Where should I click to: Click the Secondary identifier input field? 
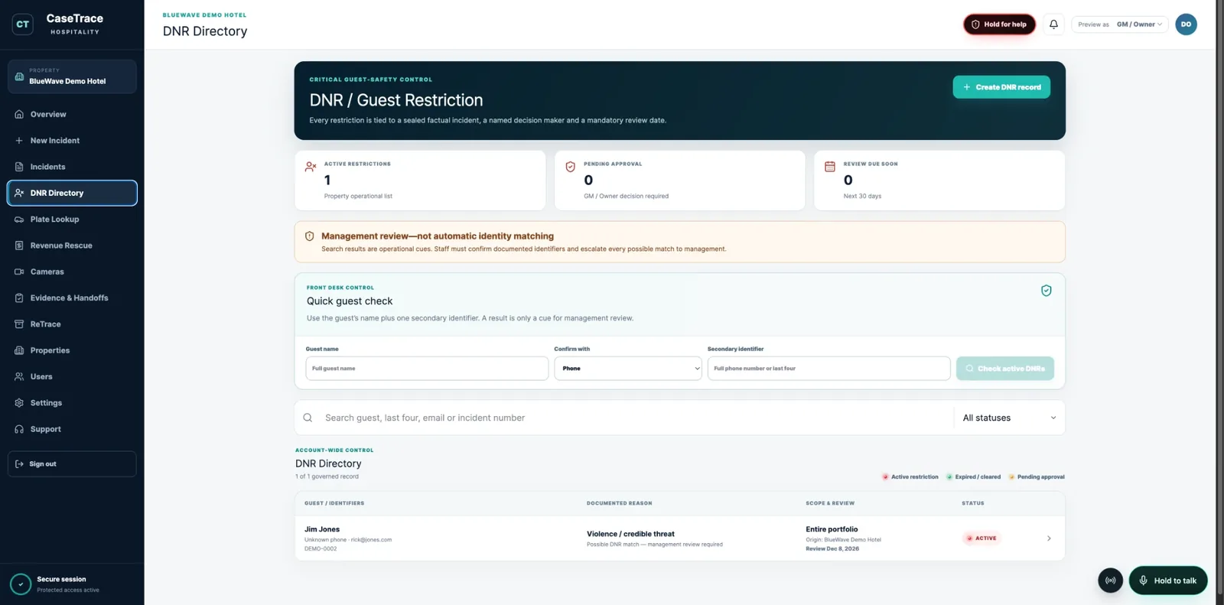pyautogui.click(x=828, y=369)
